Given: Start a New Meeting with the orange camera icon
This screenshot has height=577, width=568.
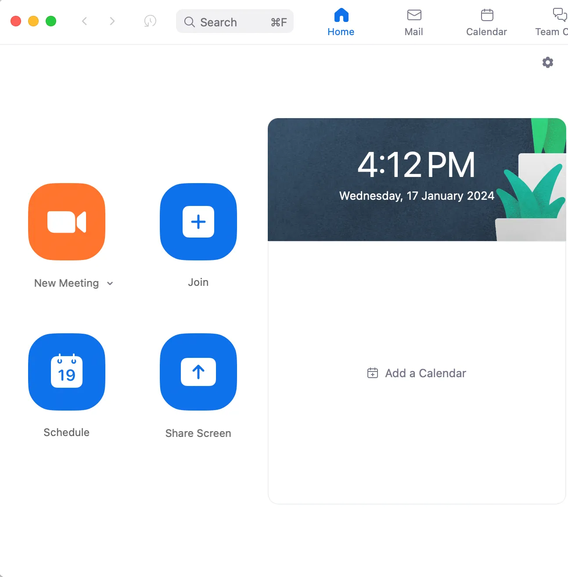Looking at the screenshot, I should pyautogui.click(x=67, y=222).
